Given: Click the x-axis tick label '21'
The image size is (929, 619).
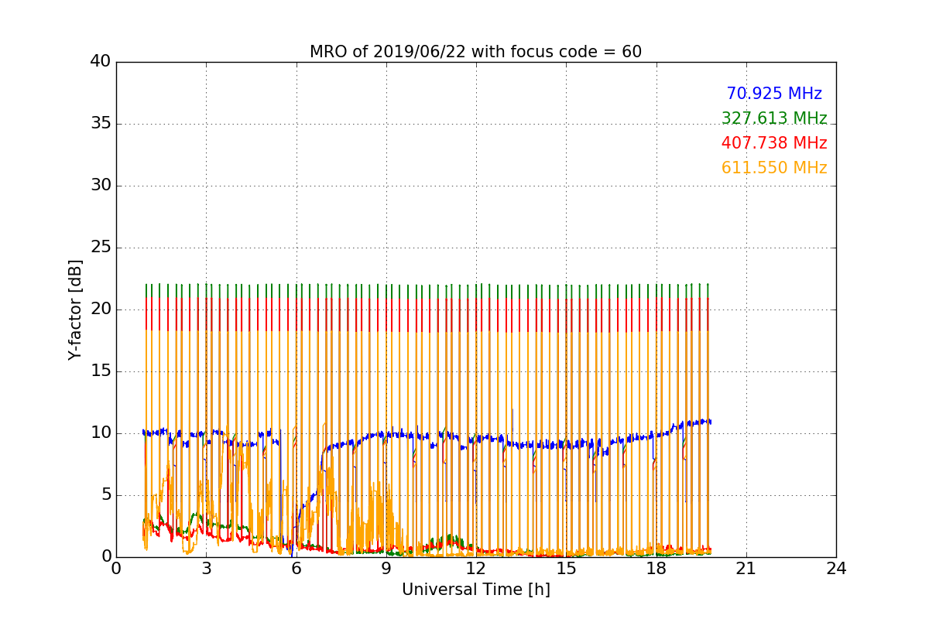Looking at the screenshot, I should pos(746,569).
